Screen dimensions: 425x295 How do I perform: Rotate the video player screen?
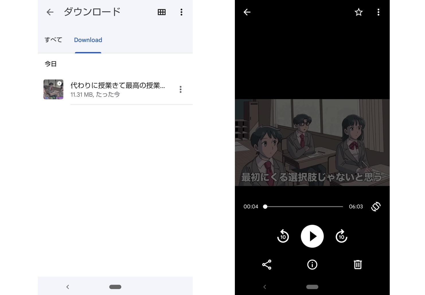[x=376, y=206]
